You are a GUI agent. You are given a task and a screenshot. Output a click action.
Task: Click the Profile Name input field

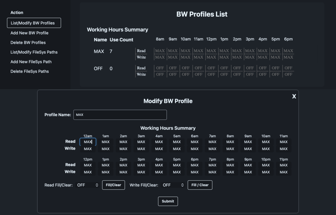120,115
